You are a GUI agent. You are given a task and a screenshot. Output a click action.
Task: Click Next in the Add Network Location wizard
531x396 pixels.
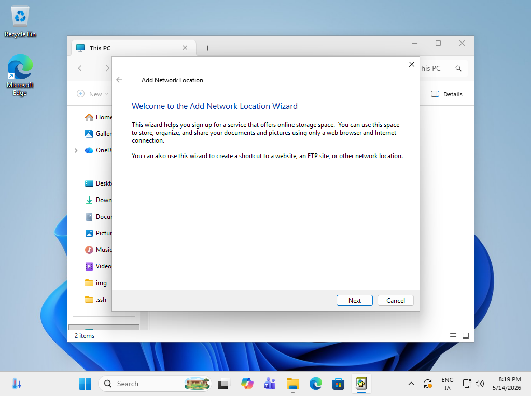coord(355,300)
